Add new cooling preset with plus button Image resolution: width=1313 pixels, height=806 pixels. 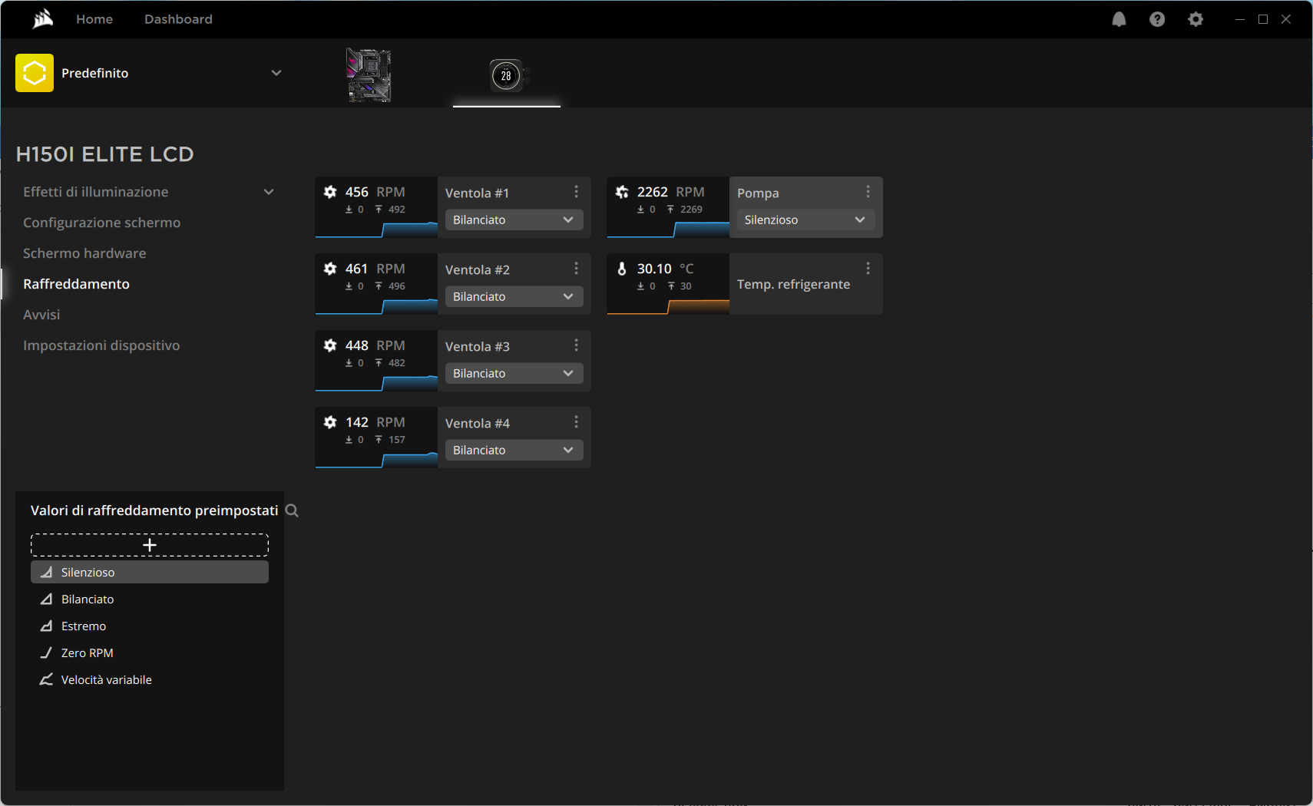pos(150,545)
